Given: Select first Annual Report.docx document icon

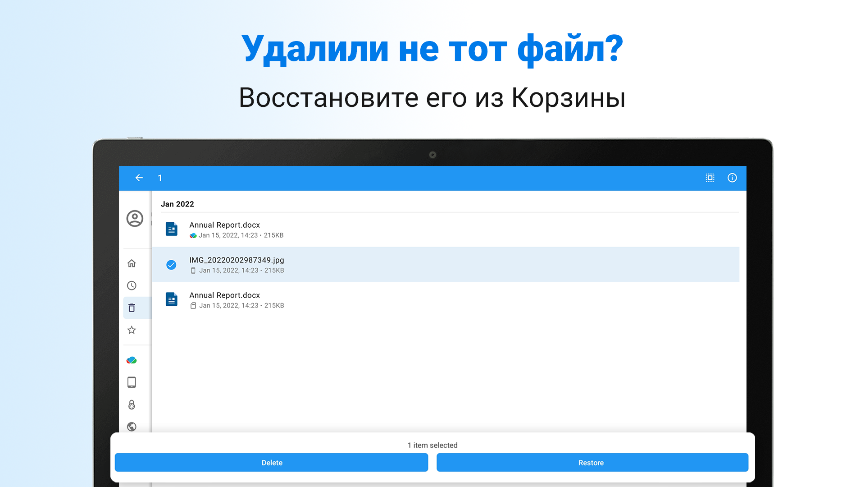Looking at the screenshot, I should tap(171, 230).
